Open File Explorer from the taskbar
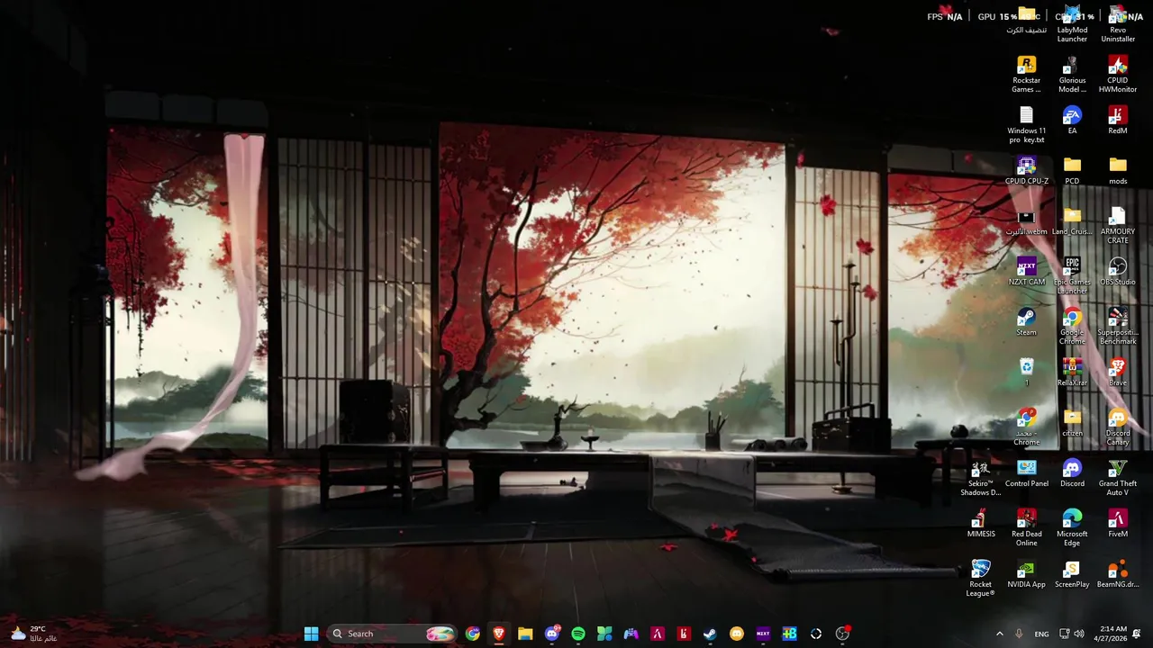This screenshot has height=648, width=1153. pyautogui.click(x=525, y=634)
